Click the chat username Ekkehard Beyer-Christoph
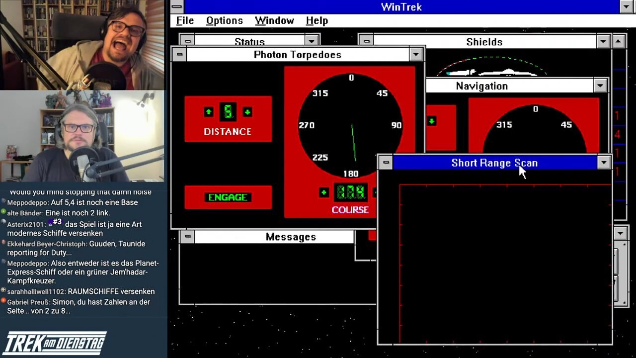The width and height of the screenshot is (636, 358). (x=47, y=244)
